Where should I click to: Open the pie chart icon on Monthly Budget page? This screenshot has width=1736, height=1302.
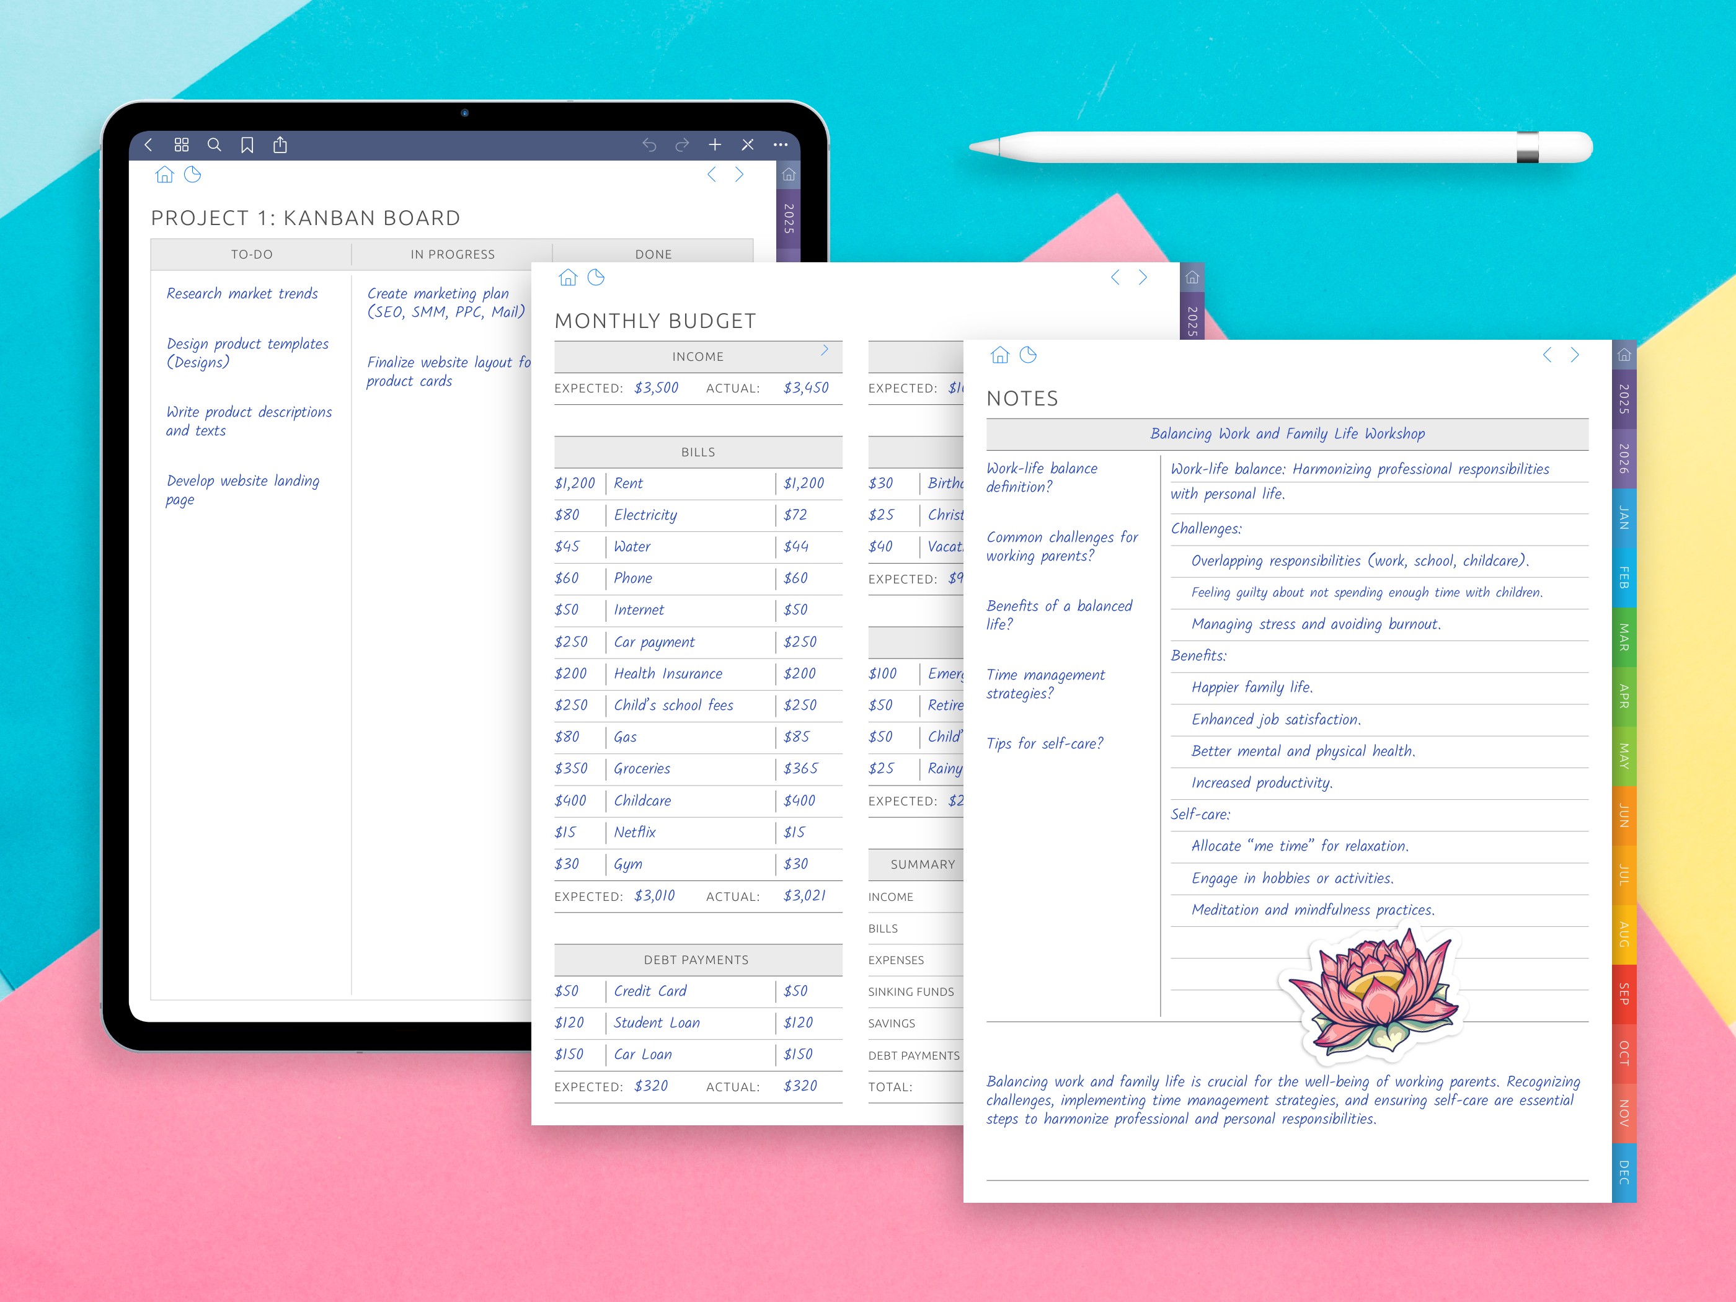click(596, 277)
